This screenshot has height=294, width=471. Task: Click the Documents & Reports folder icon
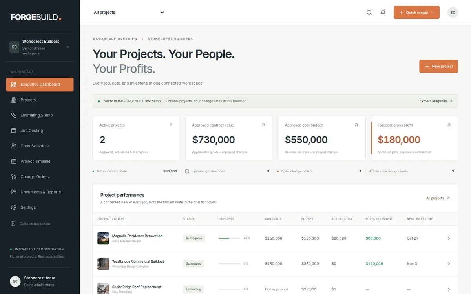[14, 192]
